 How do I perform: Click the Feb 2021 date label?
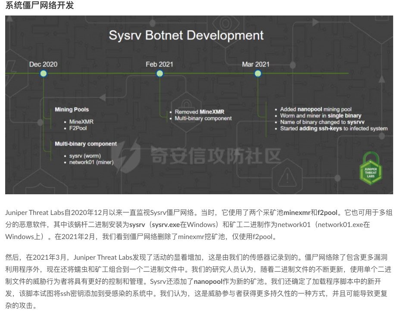click(x=159, y=64)
